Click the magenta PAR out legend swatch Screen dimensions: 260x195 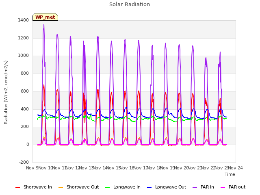tap(223, 188)
